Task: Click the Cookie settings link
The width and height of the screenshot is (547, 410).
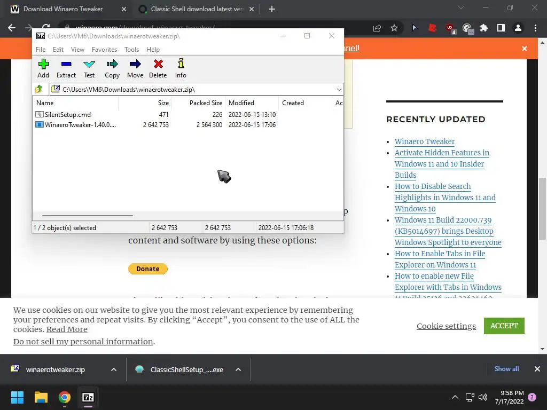Action: [x=446, y=326]
